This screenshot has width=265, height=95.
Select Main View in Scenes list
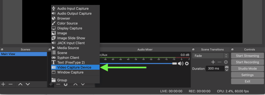coord(24,54)
